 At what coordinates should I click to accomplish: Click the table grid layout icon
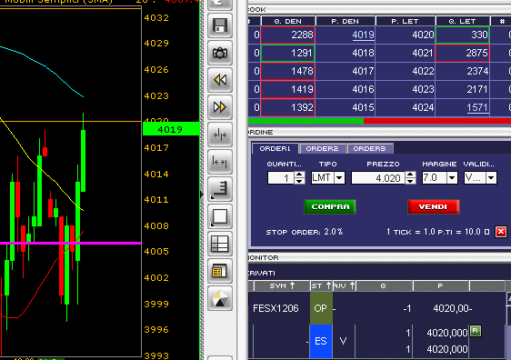tap(220, 244)
